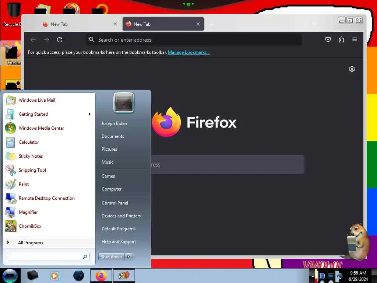The width and height of the screenshot is (377, 283).
Task: Open Devices and Printers
Action: point(121,216)
